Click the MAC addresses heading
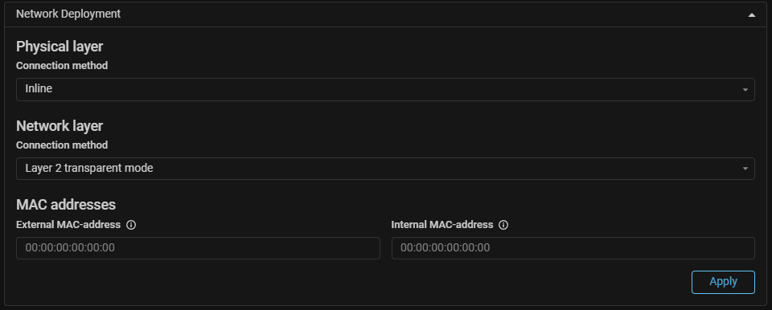Viewport: 772px width, 310px height. point(66,205)
